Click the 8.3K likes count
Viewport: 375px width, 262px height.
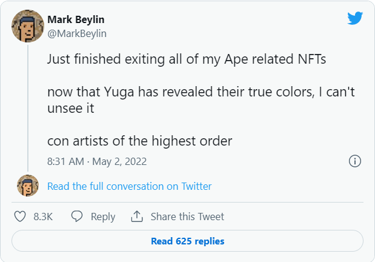click(43, 217)
